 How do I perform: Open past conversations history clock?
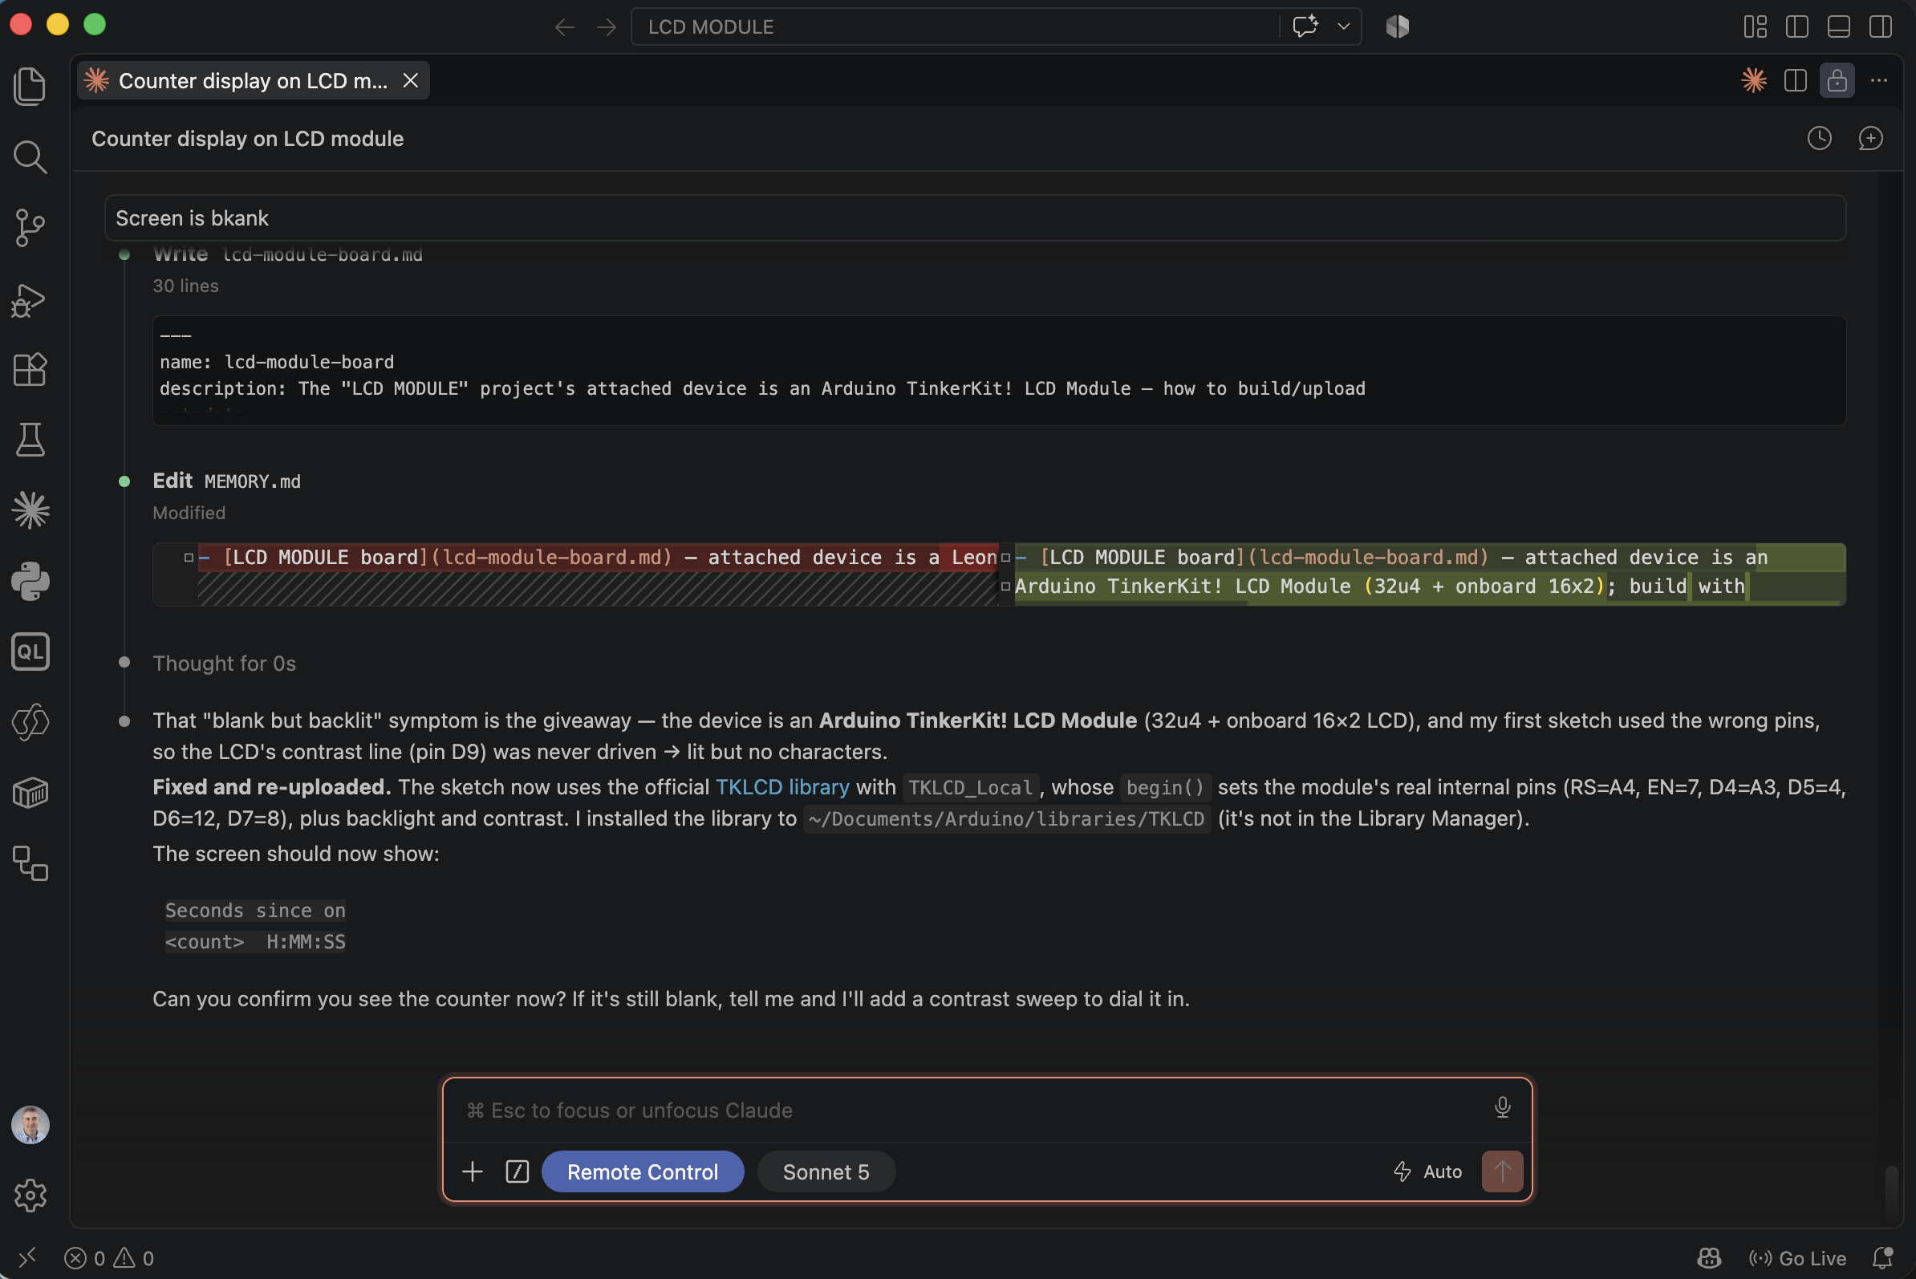1819,138
